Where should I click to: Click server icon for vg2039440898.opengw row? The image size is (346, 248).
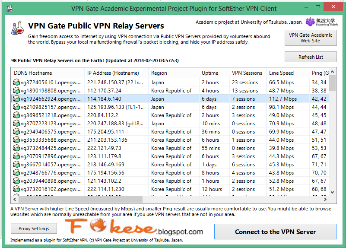(16, 181)
